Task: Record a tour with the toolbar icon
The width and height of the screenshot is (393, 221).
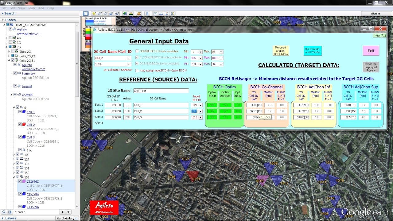Action: 117,14
